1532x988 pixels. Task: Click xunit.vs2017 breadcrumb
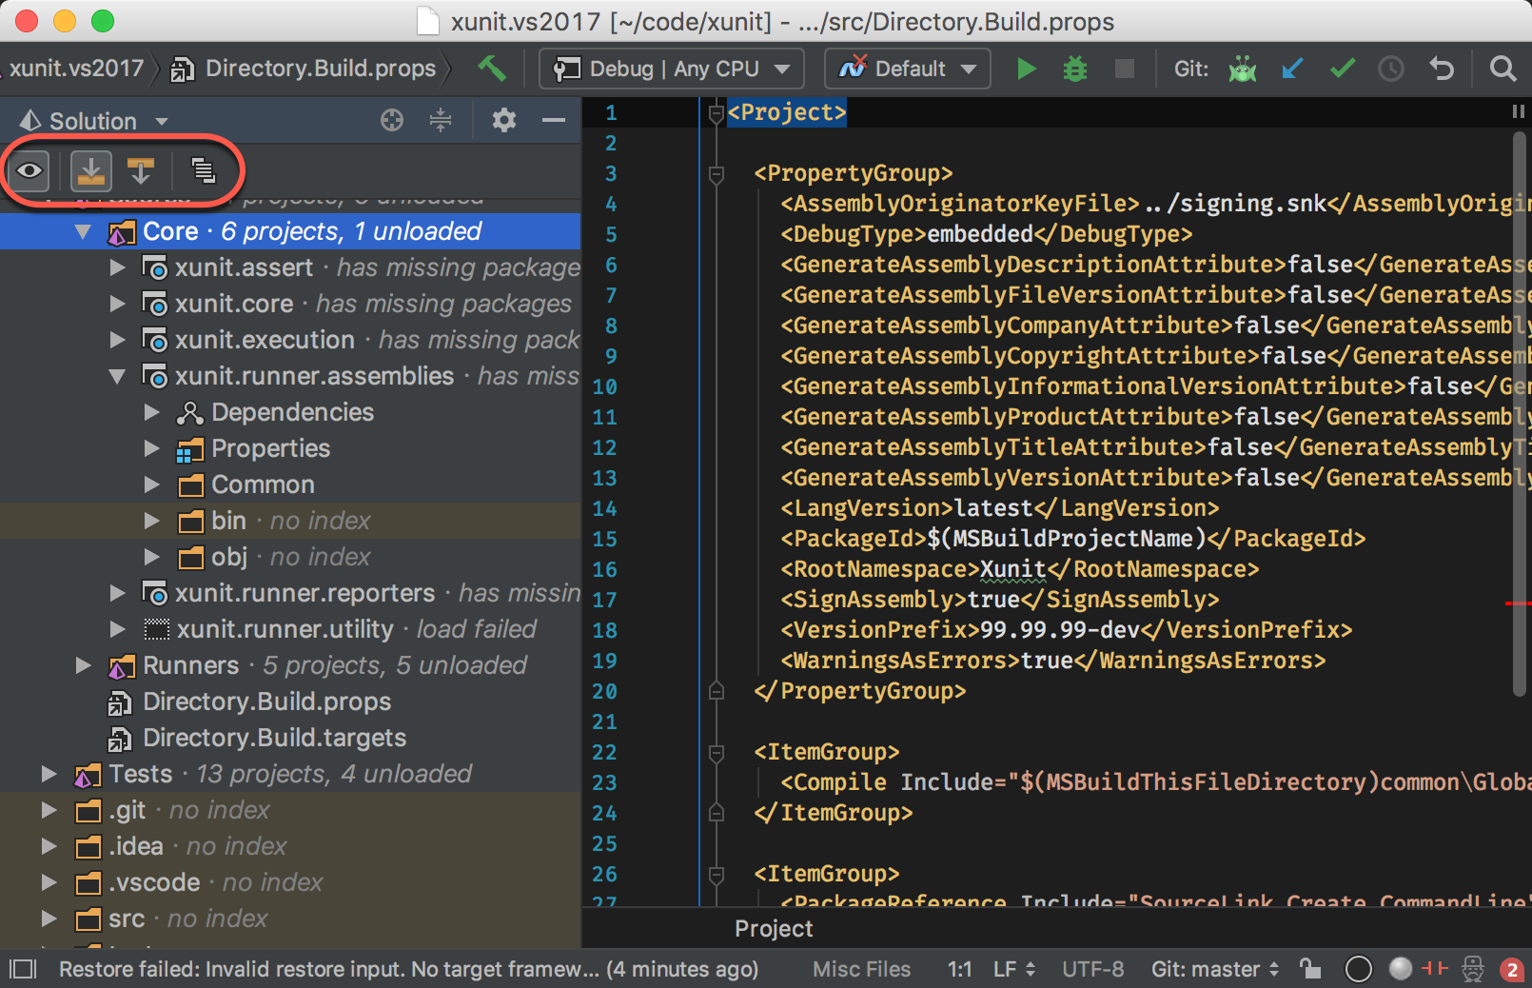coord(76,69)
